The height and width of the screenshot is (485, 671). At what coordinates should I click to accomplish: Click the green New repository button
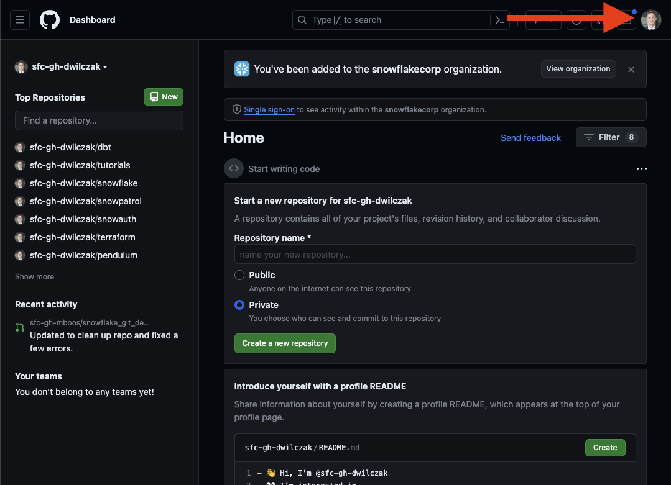(164, 97)
